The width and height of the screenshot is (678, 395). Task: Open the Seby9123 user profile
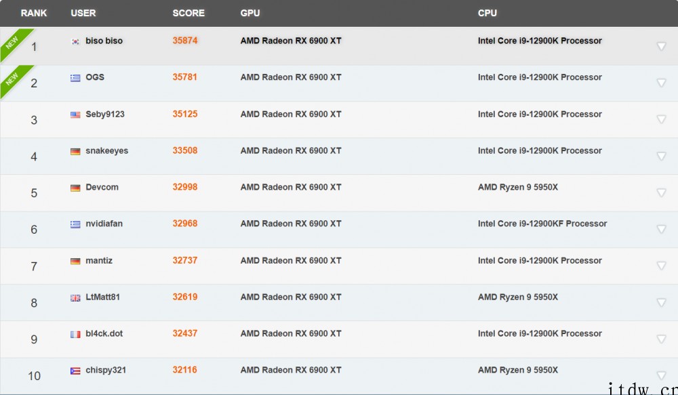pos(105,114)
